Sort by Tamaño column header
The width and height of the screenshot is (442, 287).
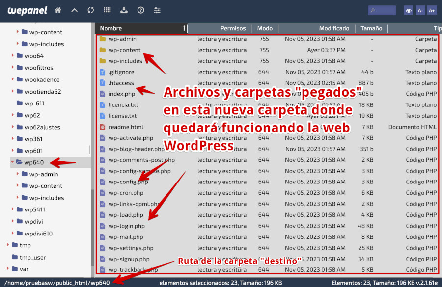(371, 28)
